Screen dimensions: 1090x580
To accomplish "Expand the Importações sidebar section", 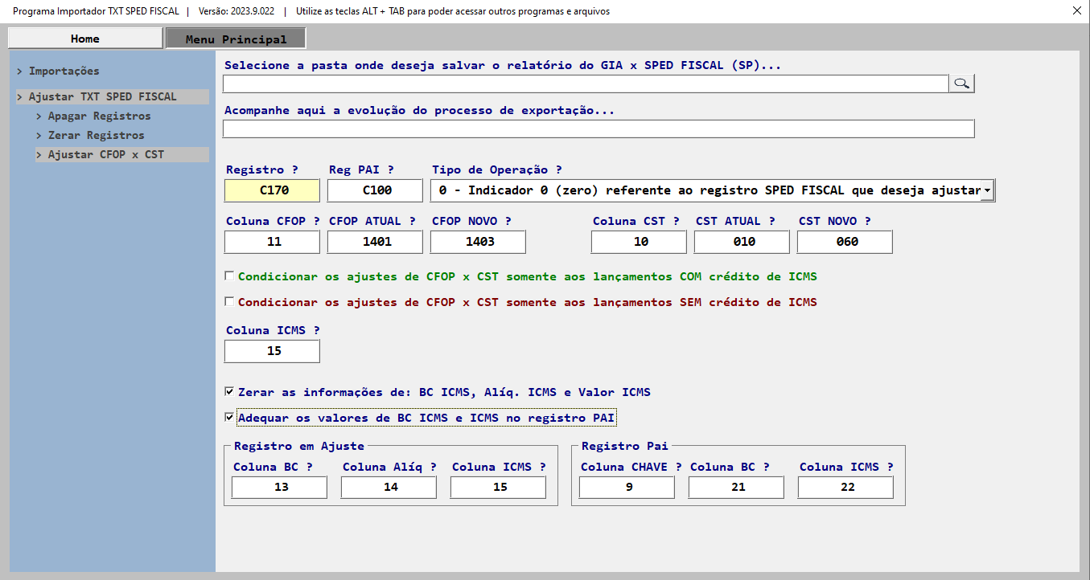I will (64, 71).
